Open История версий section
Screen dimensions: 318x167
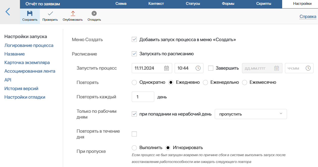tap(21, 89)
